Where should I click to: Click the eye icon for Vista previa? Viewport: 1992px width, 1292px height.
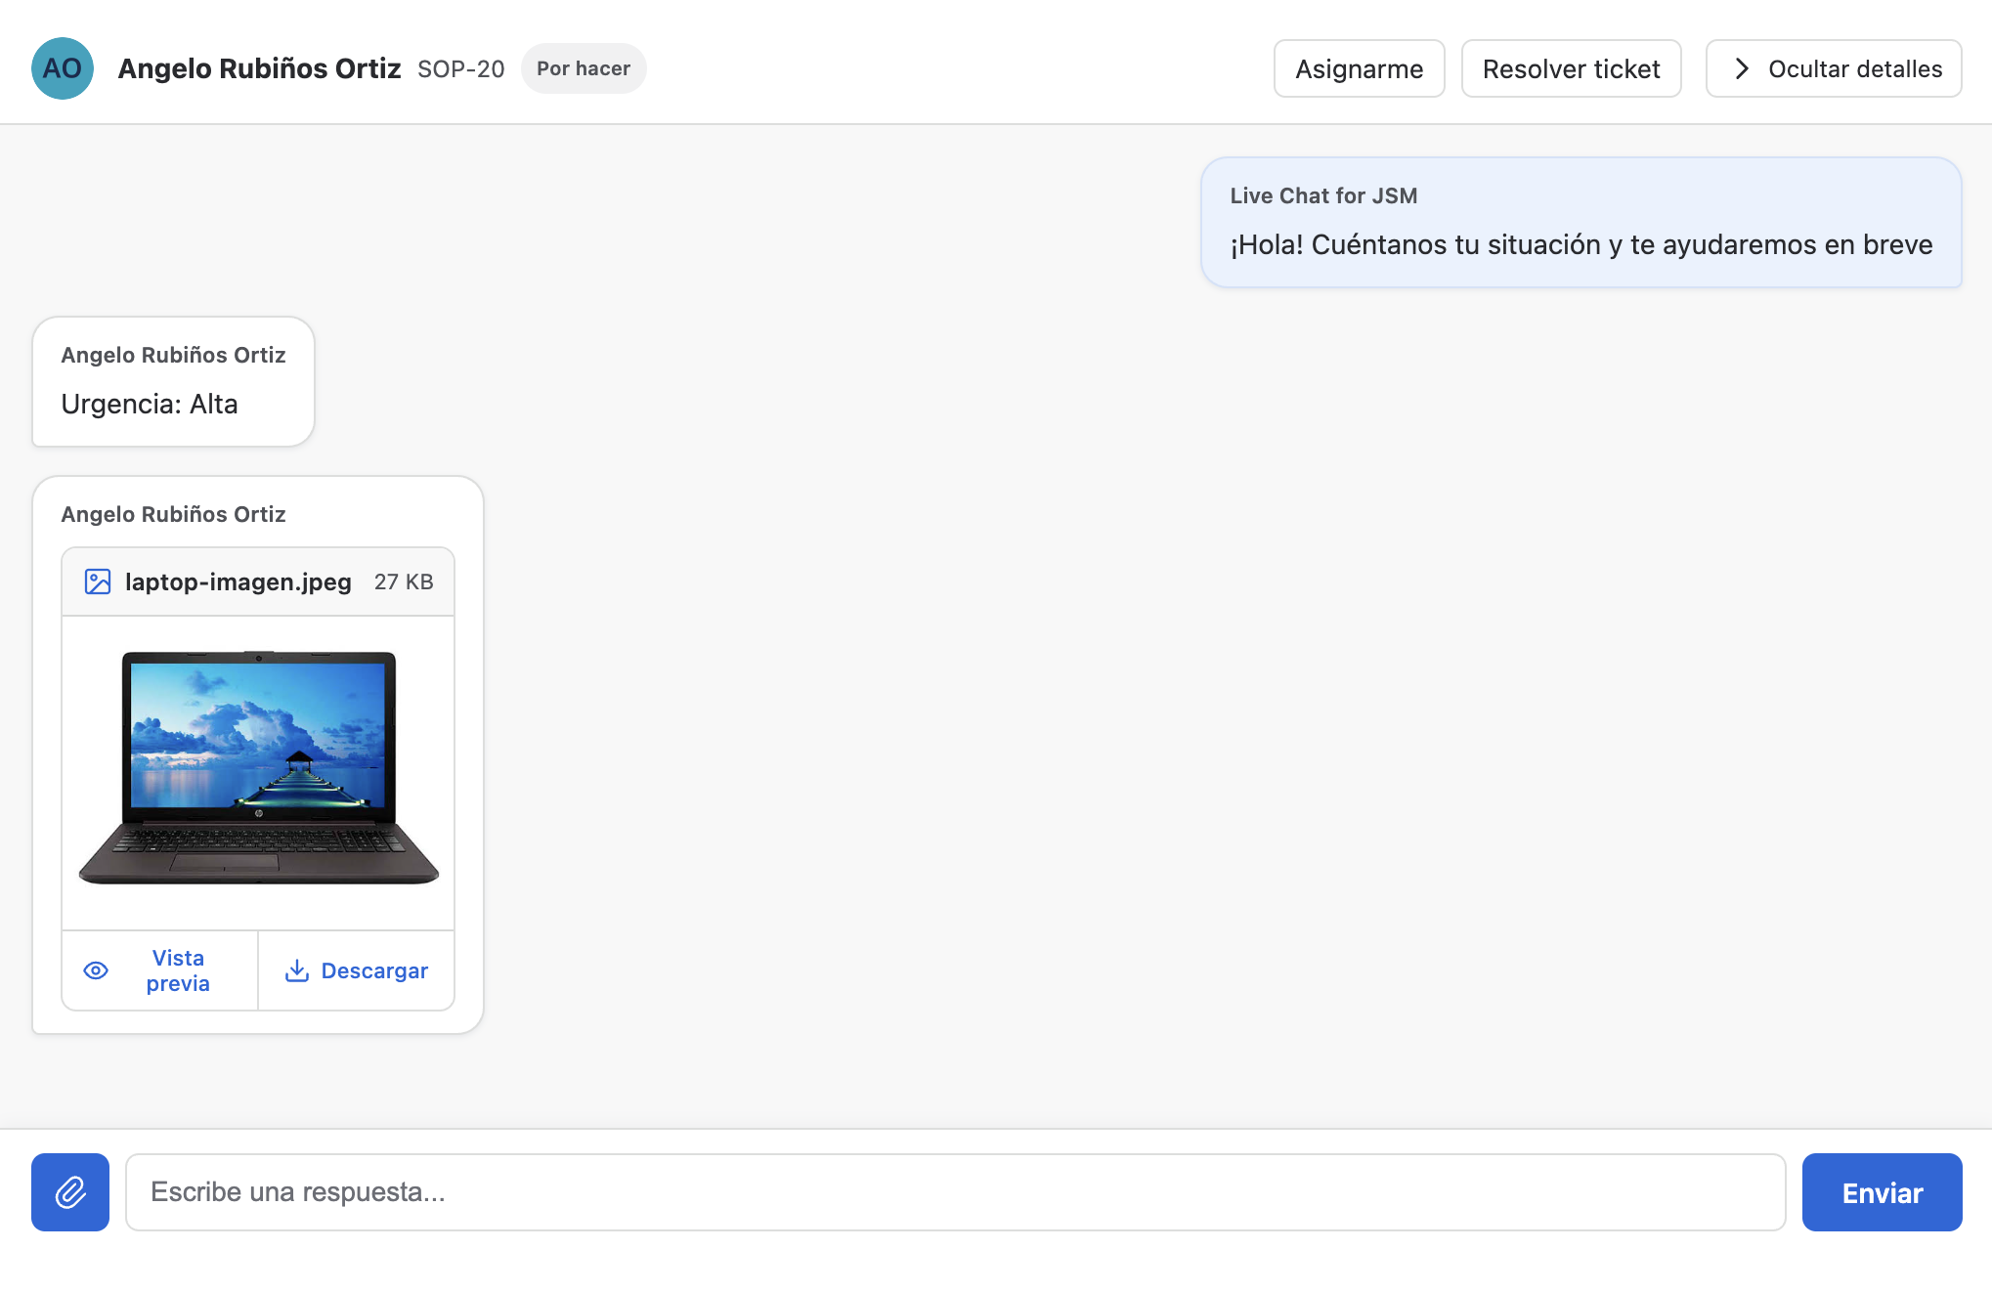(96, 970)
